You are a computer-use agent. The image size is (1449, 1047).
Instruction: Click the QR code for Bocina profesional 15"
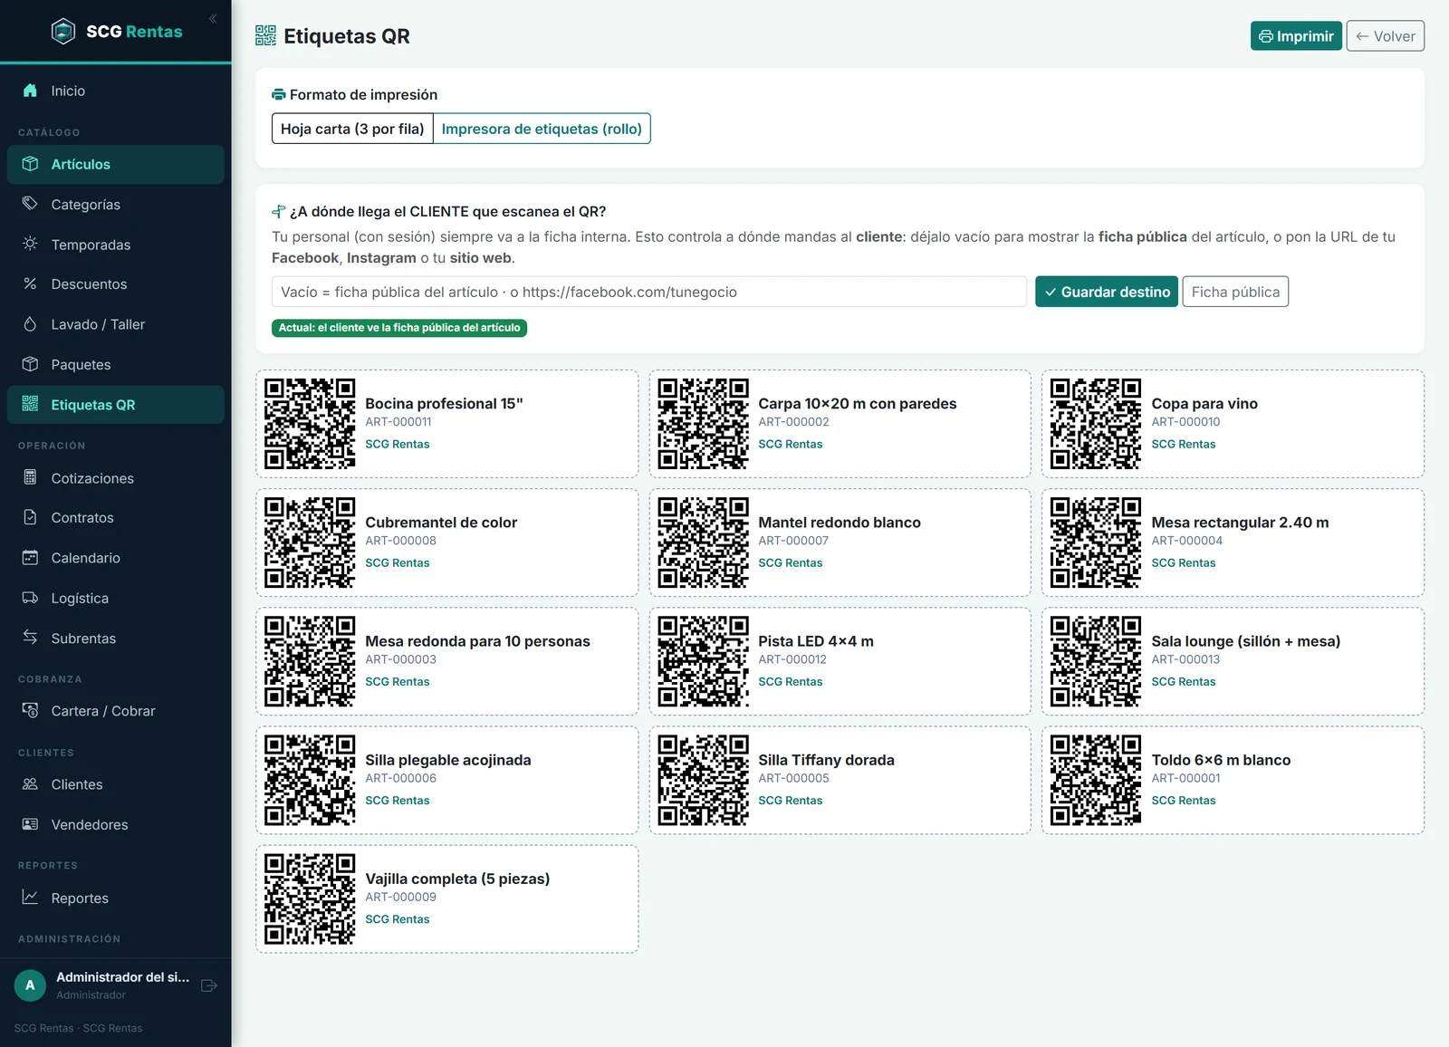(310, 423)
